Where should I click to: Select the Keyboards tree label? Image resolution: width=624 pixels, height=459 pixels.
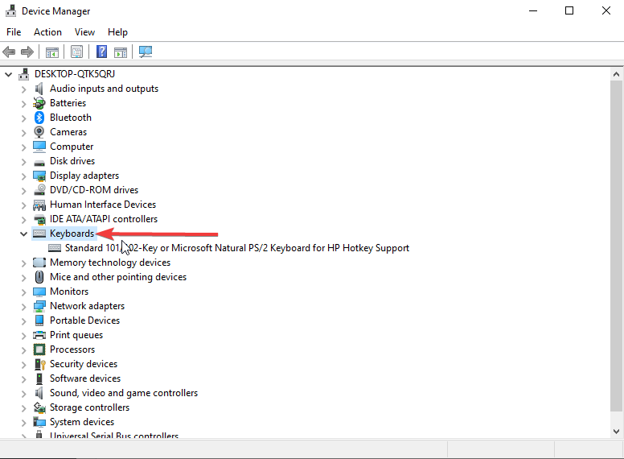click(x=72, y=234)
